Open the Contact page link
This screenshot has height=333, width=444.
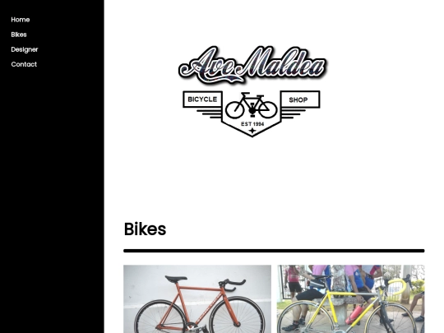point(24,64)
